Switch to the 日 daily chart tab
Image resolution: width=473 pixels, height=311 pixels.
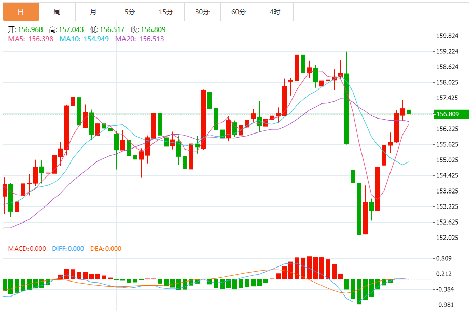(x=21, y=11)
